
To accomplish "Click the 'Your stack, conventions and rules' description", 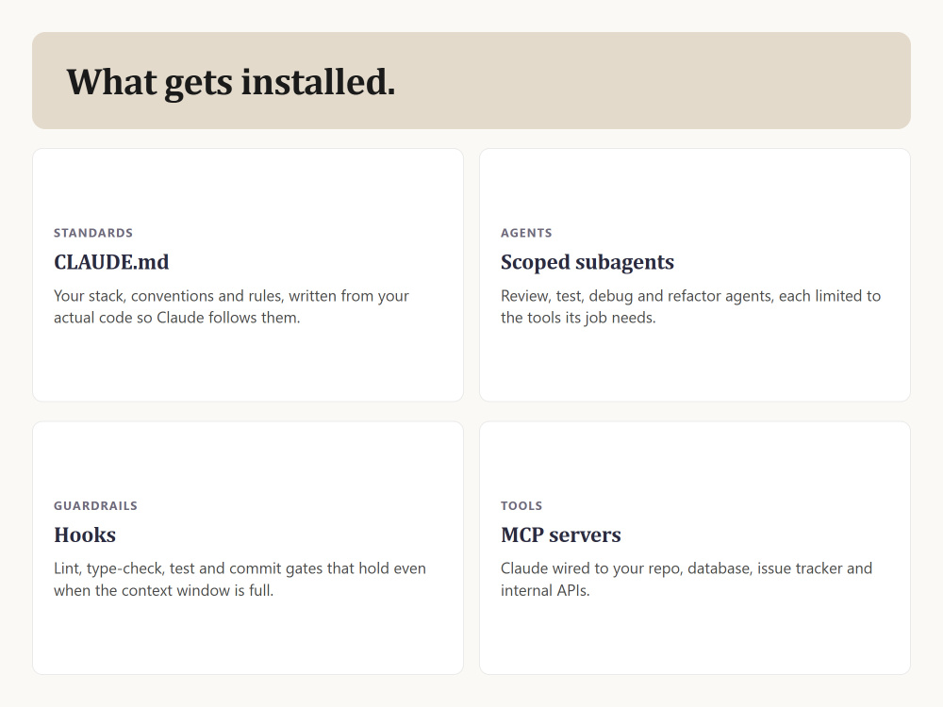I will tap(232, 306).
